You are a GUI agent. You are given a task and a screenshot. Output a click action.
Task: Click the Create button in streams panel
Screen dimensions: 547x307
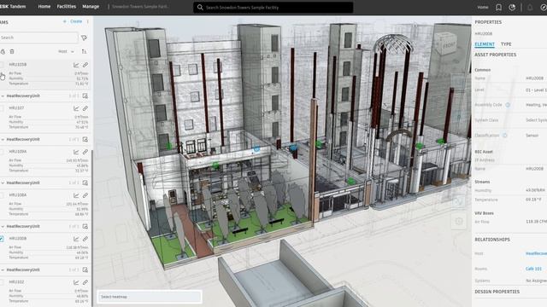[74, 21]
